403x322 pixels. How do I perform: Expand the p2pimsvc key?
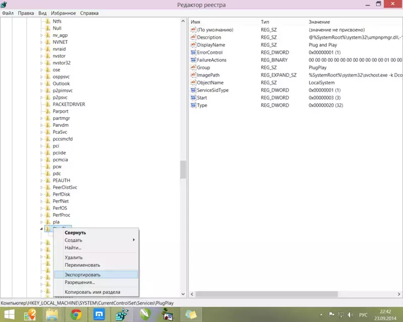41,91
